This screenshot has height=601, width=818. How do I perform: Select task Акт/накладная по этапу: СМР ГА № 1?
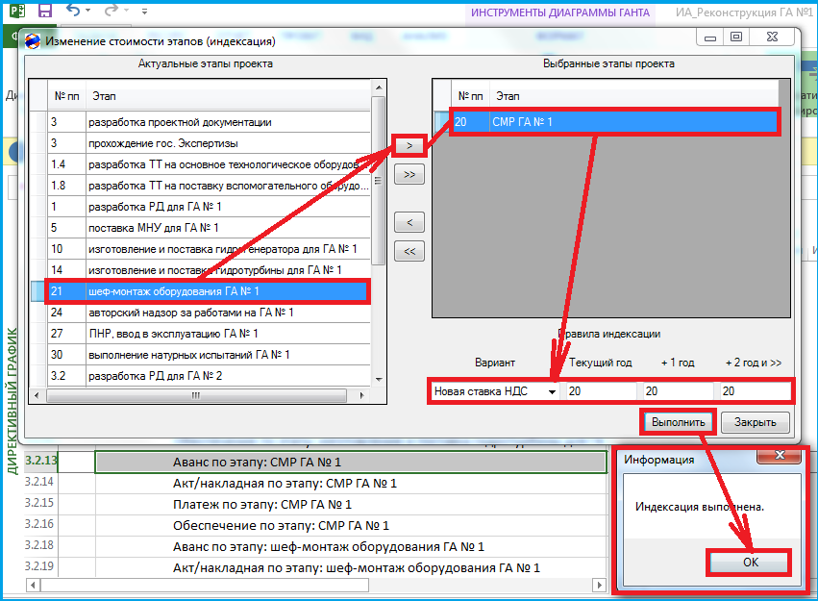click(351, 484)
